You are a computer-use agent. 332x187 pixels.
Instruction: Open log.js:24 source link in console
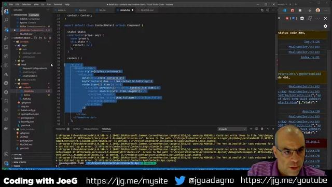(312, 42)
